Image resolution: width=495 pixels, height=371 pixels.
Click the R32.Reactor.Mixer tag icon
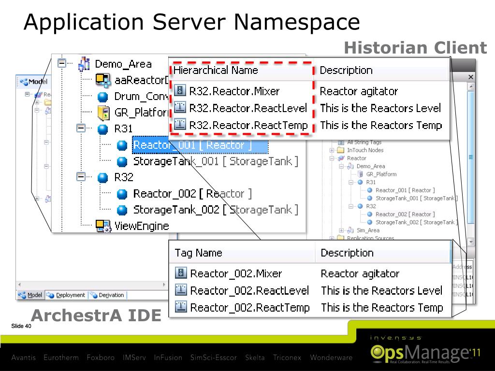[x=180, y=91]
